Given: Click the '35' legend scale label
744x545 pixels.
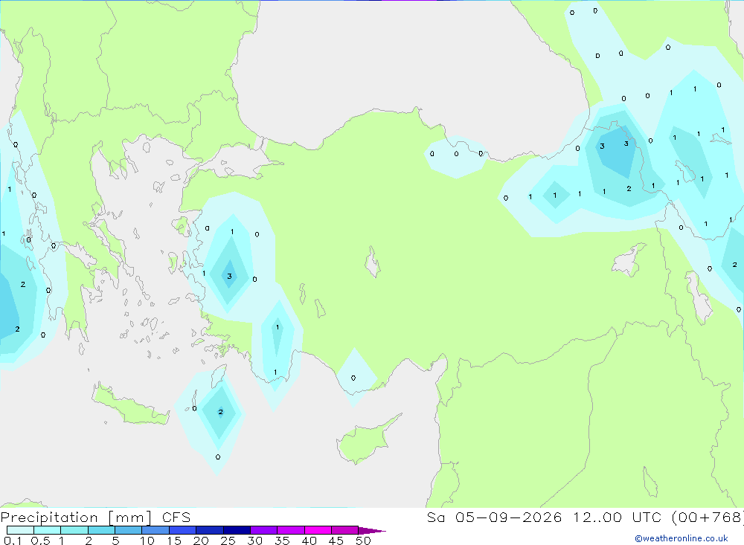Looking at the screenshot, I should [x=282, y=541].
